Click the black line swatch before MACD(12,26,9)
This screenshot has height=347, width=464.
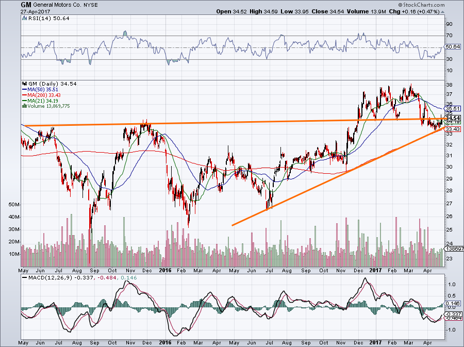(24, 278)
